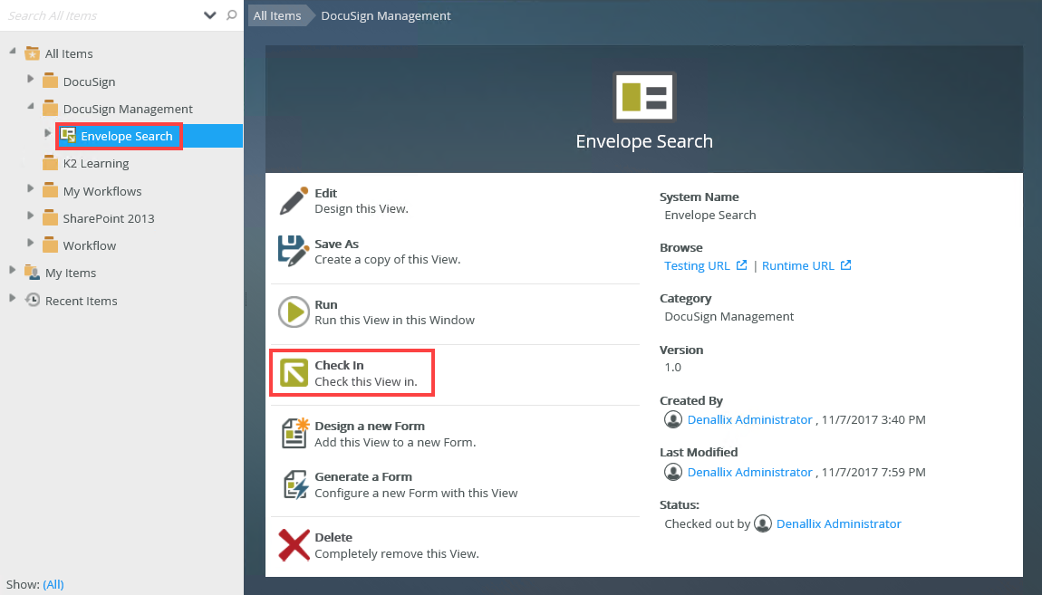
Task: Open Last Modified Denallix Administrator link
Action: (749, 472)
